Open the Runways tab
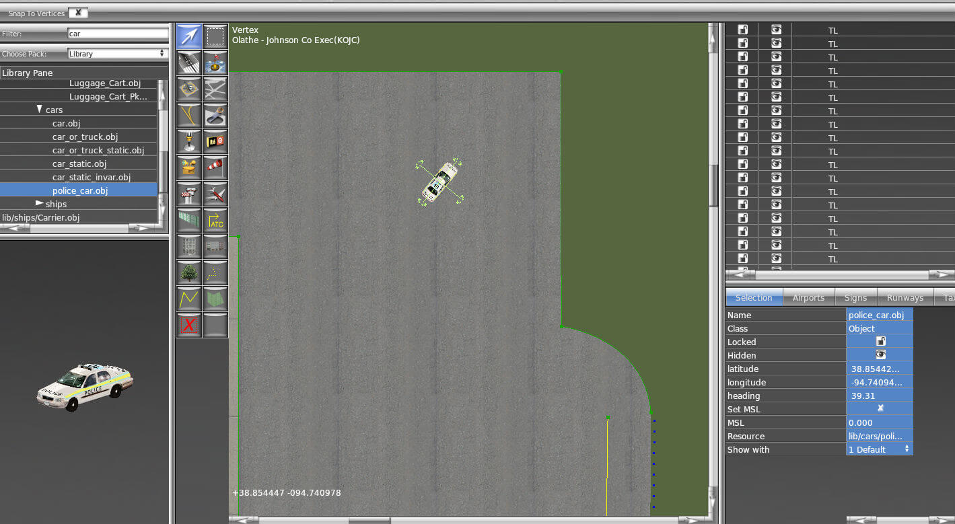Viewport: 955px width, 524px height. (905, 298)
